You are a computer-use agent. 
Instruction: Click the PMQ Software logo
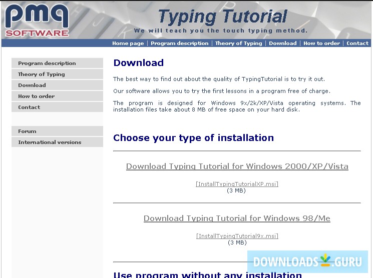37,20
